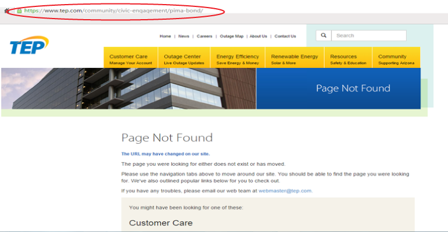Viewport: 448px width, 232px height.
Task: Click the building banner image
Action: [128, 88]
